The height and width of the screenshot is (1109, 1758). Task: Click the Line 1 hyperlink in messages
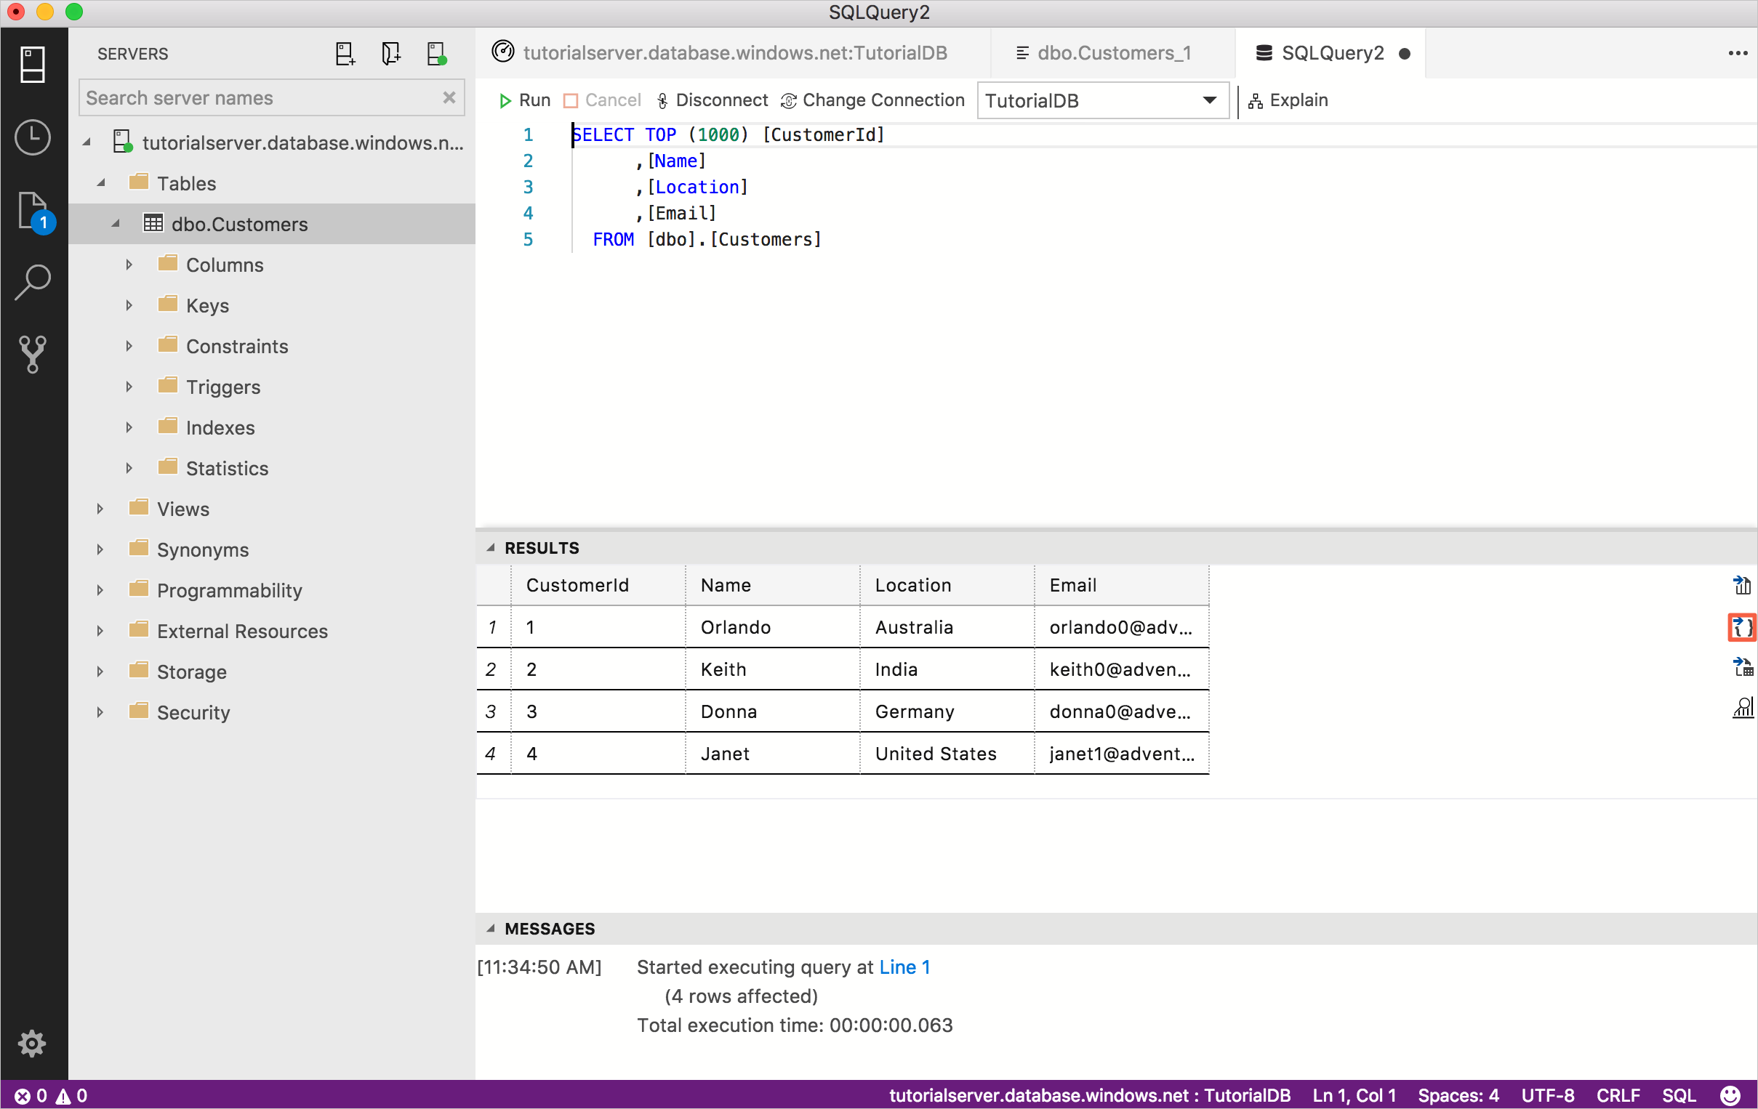pos(904,966)
